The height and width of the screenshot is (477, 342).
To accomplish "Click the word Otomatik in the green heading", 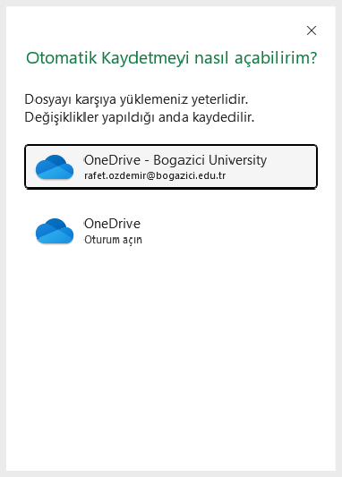I will [x=62, y=58].
